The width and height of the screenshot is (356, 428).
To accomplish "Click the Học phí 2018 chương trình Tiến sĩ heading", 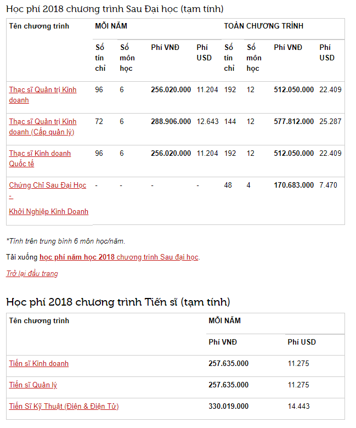I will tap(118, 302).
